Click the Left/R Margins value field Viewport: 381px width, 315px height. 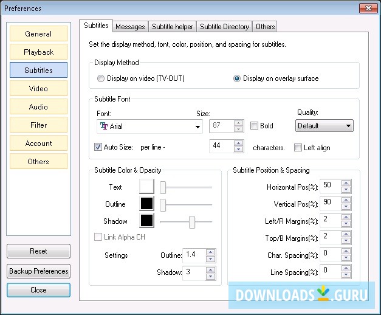point(331,220)
